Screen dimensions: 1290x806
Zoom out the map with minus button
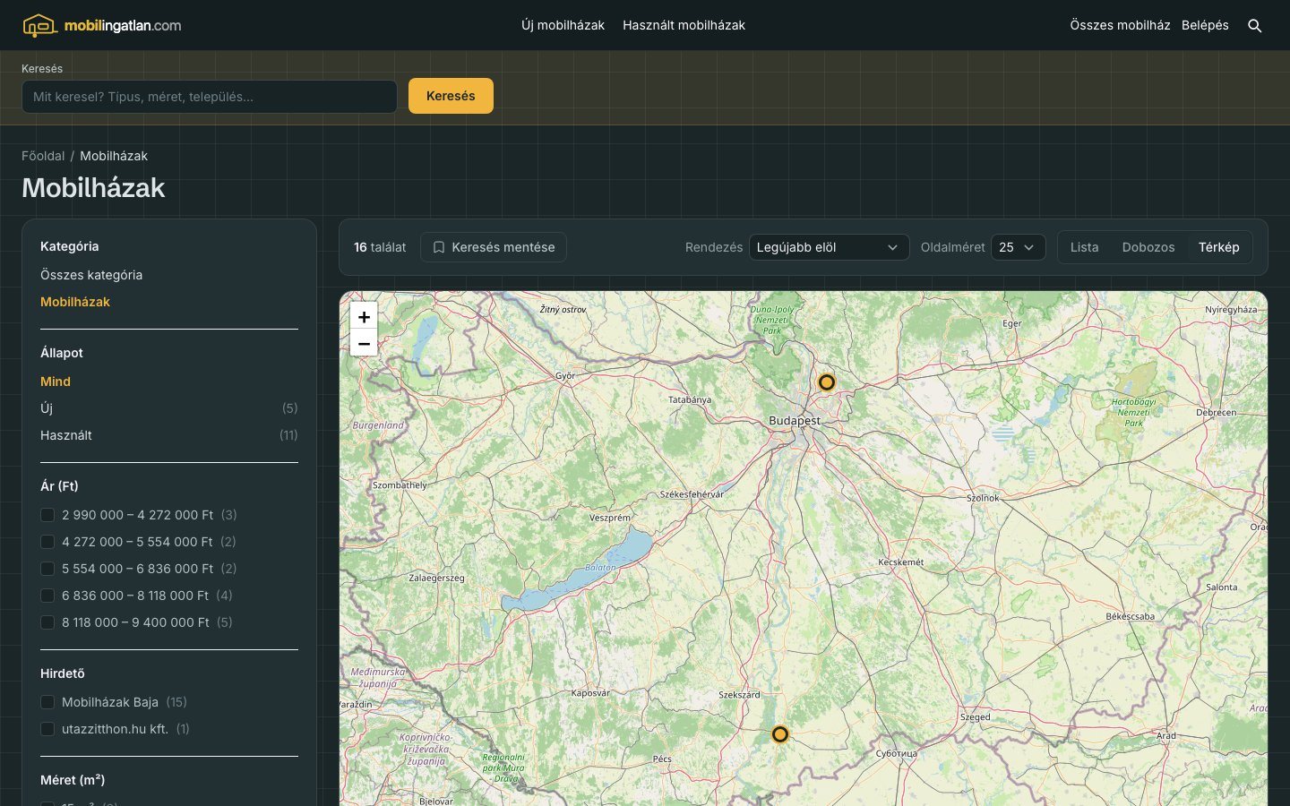coord(364,343)
